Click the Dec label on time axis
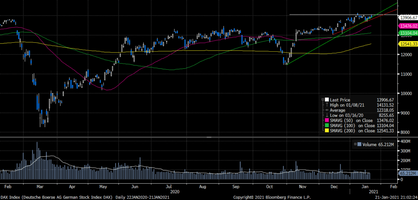418x200 pixels. coord(335,187)
